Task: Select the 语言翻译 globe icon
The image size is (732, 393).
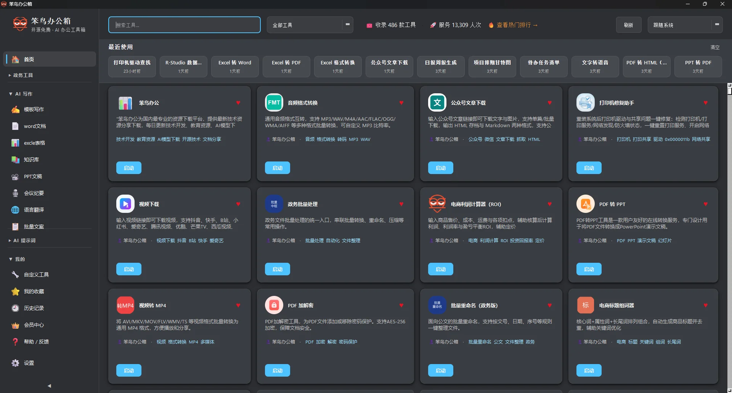Action: point(15,210)
